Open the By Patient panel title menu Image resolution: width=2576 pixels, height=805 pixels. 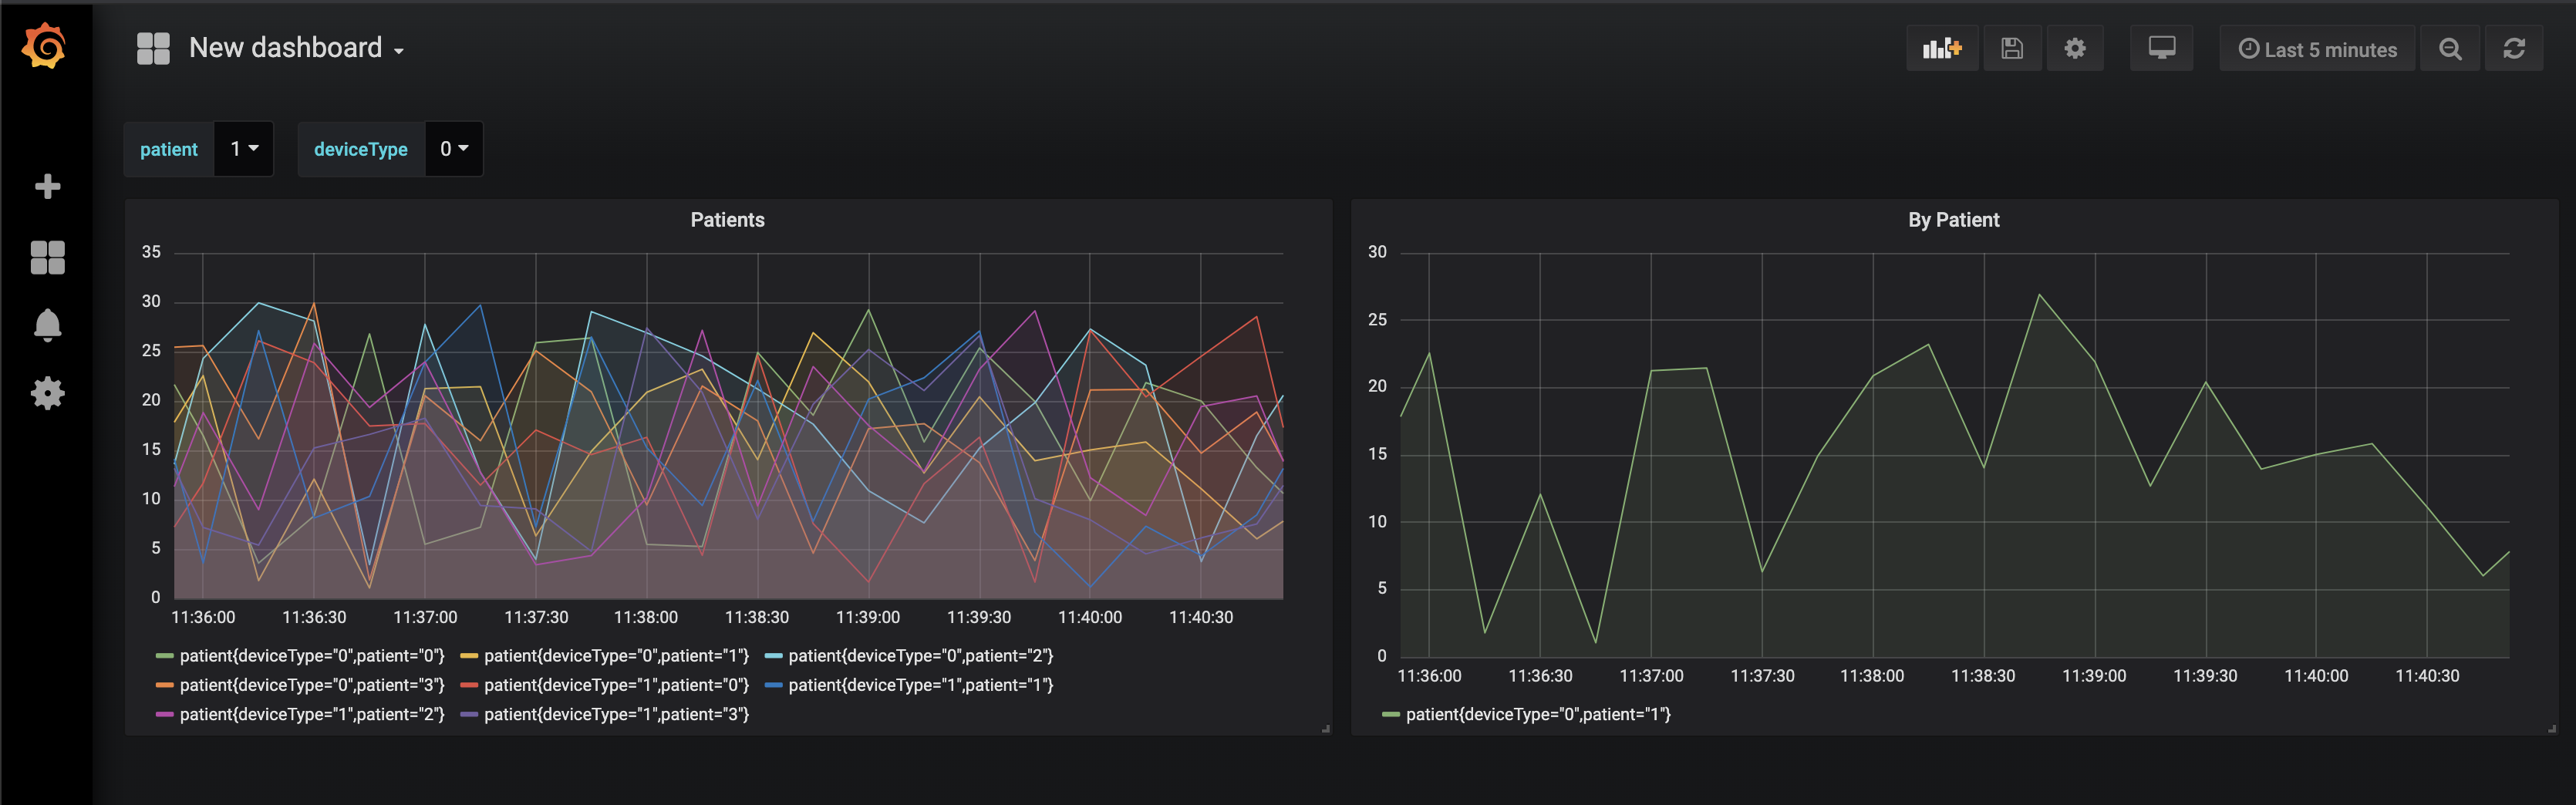click(x=1953, y=220)
